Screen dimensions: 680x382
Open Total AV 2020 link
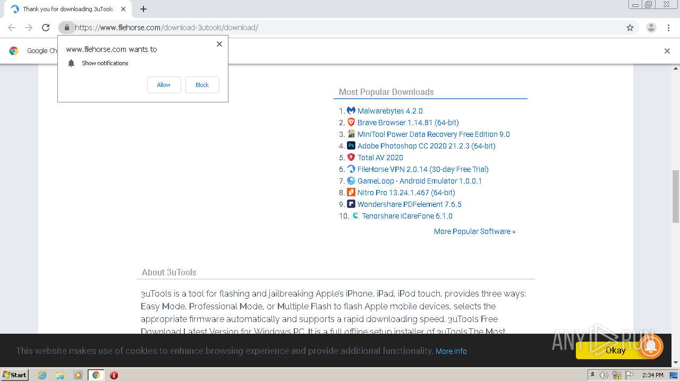(380, 158)
